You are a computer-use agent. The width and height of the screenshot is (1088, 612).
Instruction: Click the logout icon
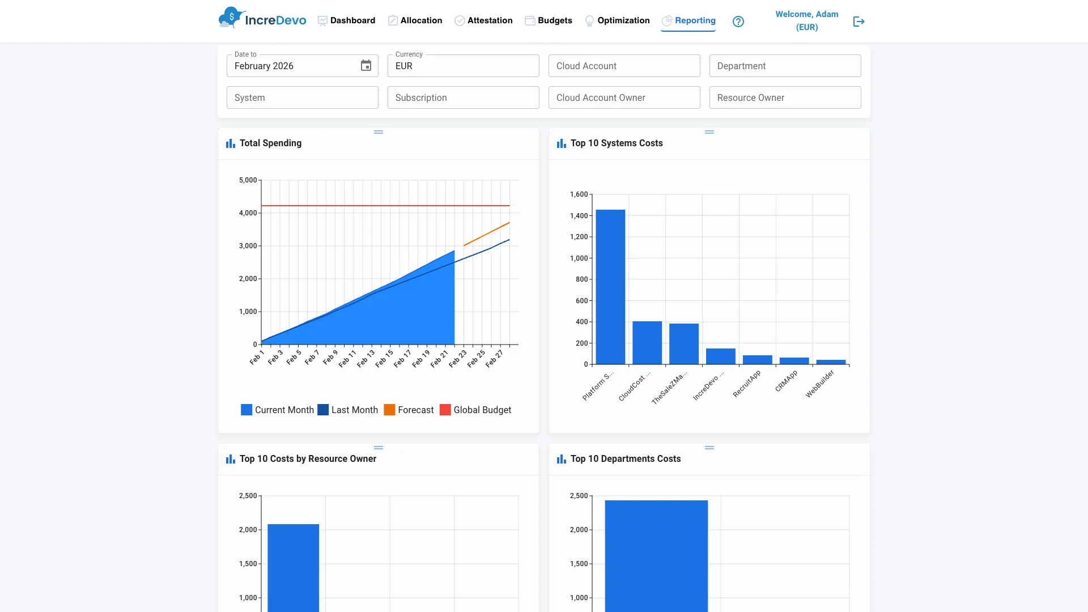pyautogui.click(x=858, y=22)
